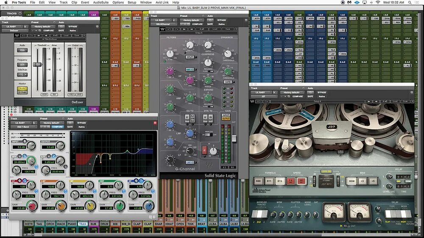This screenshot has width=424, height=238.
Task: Toggle the SPLIT button in G-Channel filters
Action: coord(190,57)
